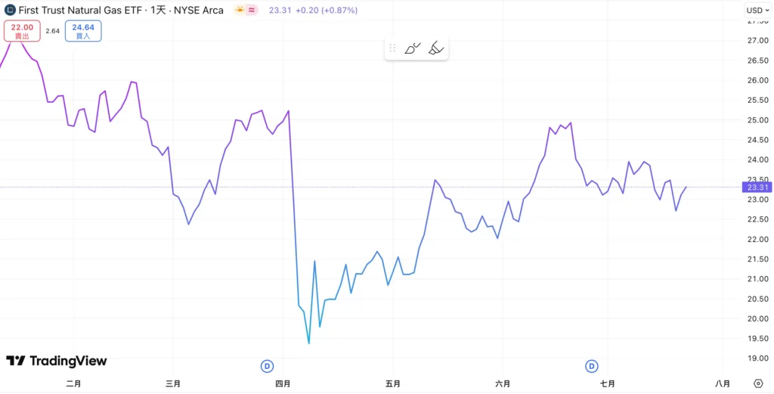Click the sun market-session status icon
The width and height of the screenshot is (774, 394).
[240, 11]
